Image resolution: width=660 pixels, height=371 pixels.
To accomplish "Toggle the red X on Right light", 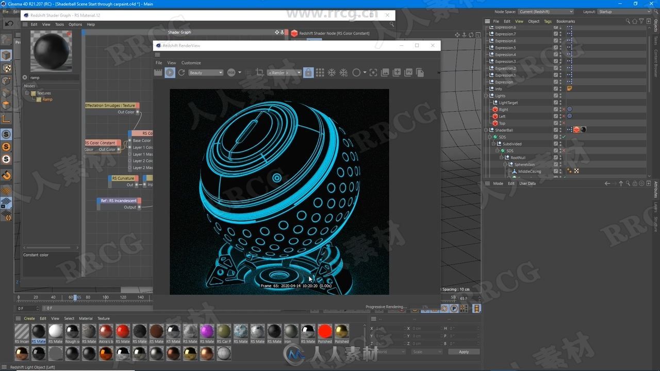I will point(564,109).
